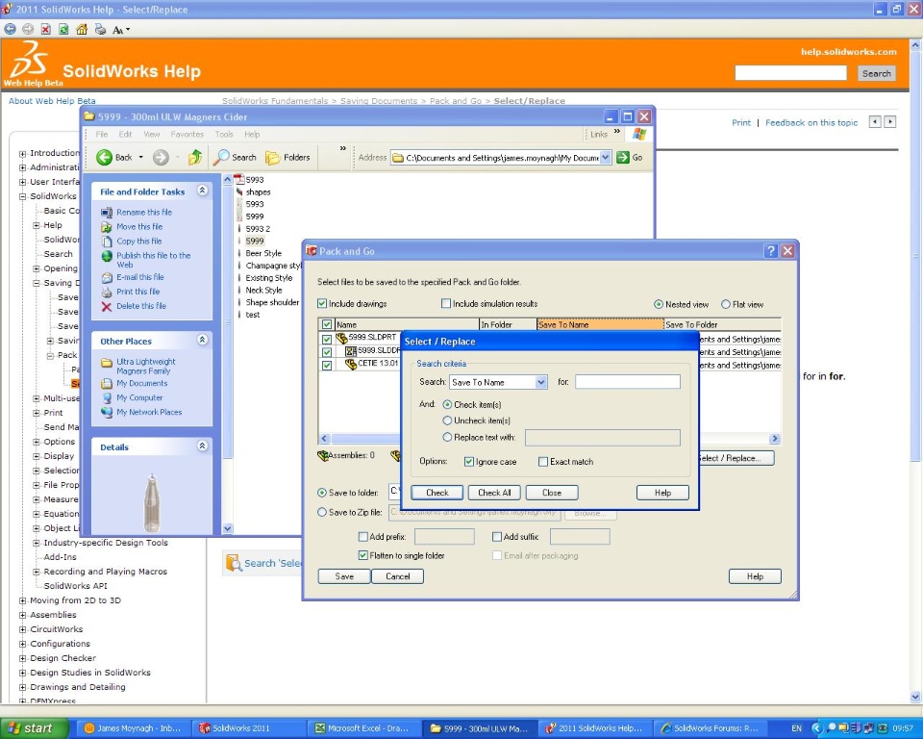Click the Move this file icon
The width and height of the screenshot is (923, 739).
(x=107, y=227)
